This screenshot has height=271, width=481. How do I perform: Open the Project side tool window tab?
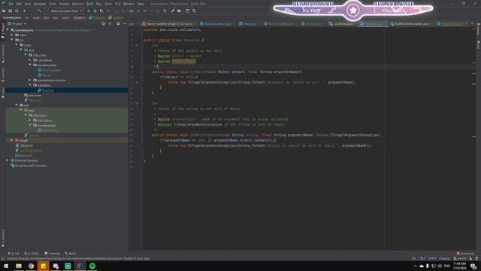3,31
